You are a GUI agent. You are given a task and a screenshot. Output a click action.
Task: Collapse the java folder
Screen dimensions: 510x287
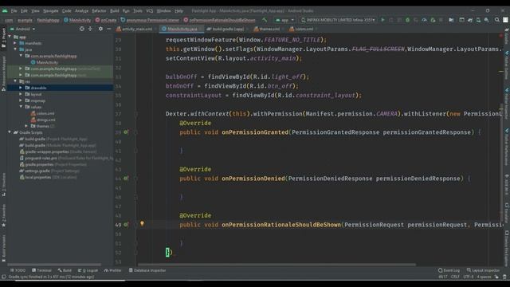[15, 49]
